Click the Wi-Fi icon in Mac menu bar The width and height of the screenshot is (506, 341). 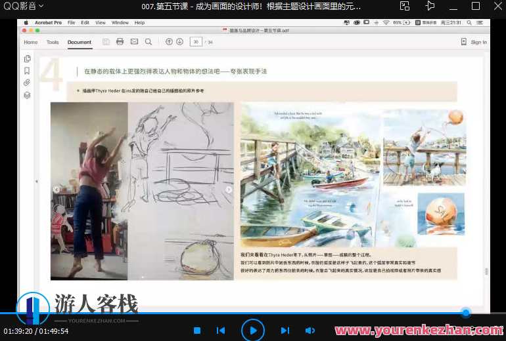pyautogui.click(x=386, y=22)
